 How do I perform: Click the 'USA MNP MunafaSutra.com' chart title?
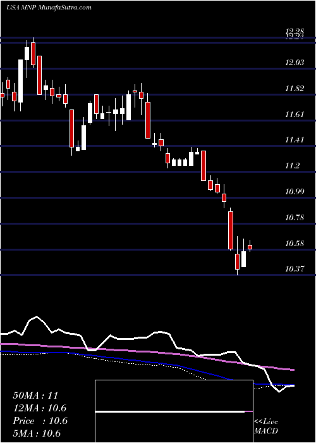(49, 8)
